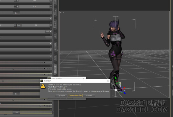Screen dimensions: 173x117
Task: Click the blue Z-axis arrow of the gizmo
Action: pos(125,93)
